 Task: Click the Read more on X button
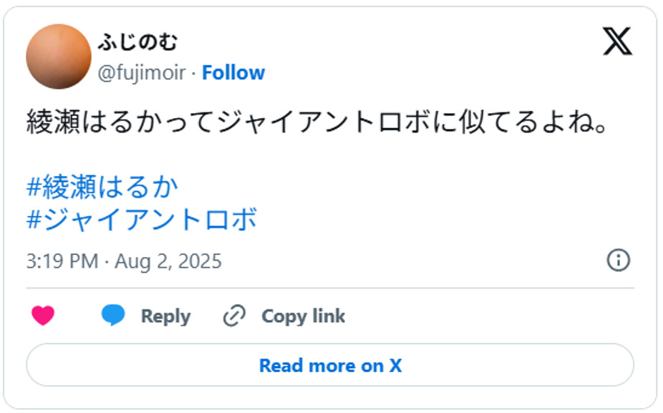pyautogui.click(x=331, y=365)
